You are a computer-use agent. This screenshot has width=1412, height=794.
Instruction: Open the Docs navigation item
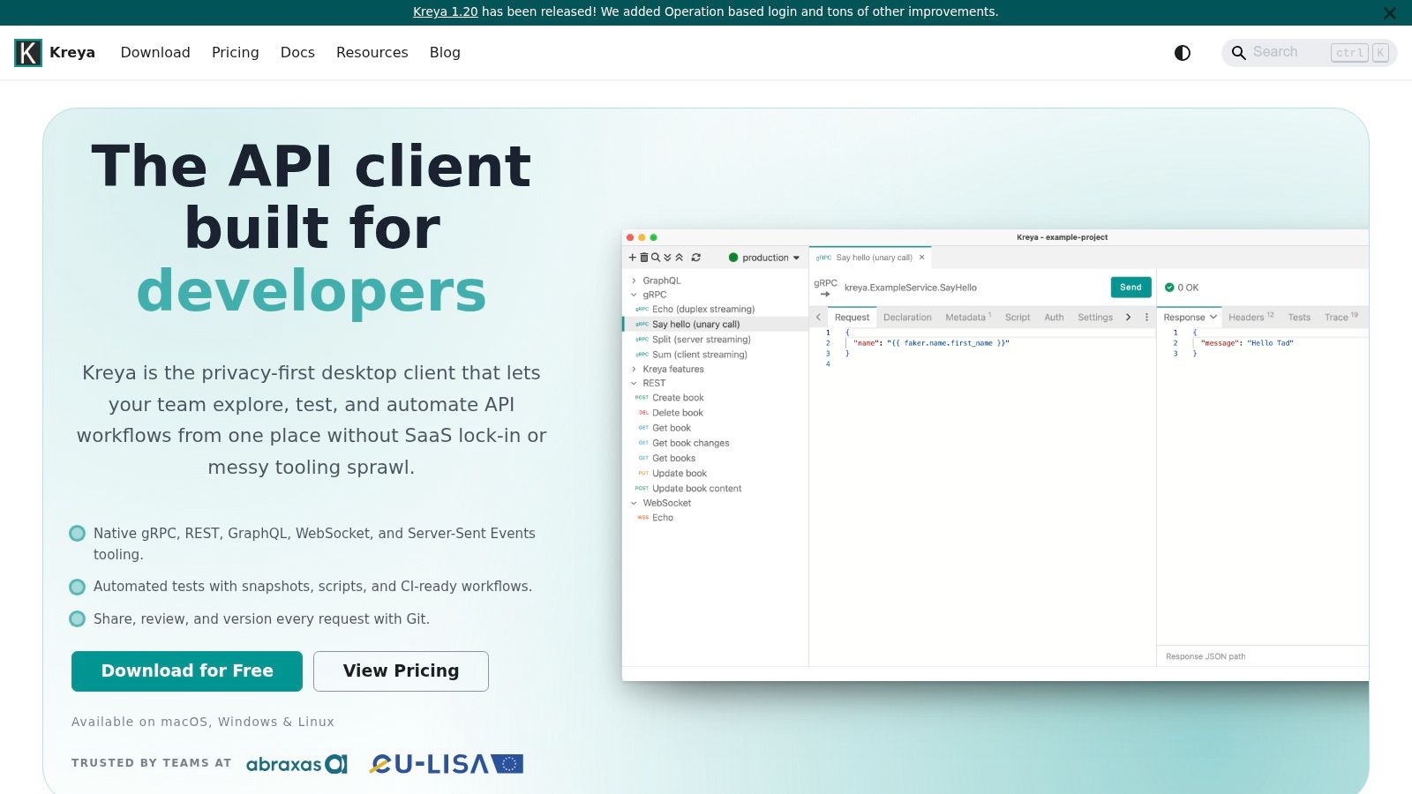pos(297,53)
